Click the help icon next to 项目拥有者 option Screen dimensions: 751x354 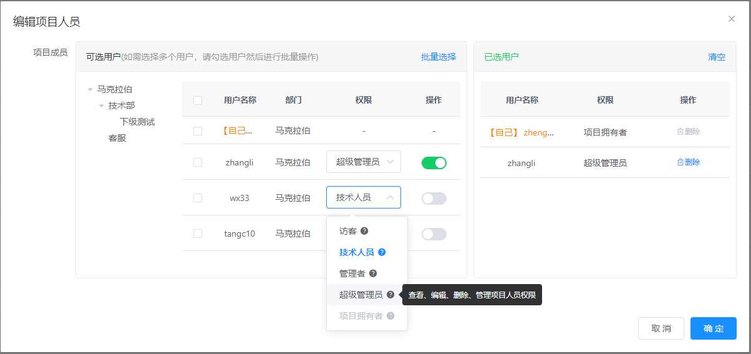pos(390,316)
